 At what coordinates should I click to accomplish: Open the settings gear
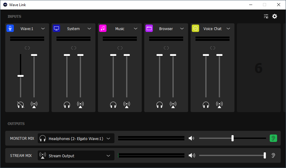pyautogui.click(x=275, y=17)
